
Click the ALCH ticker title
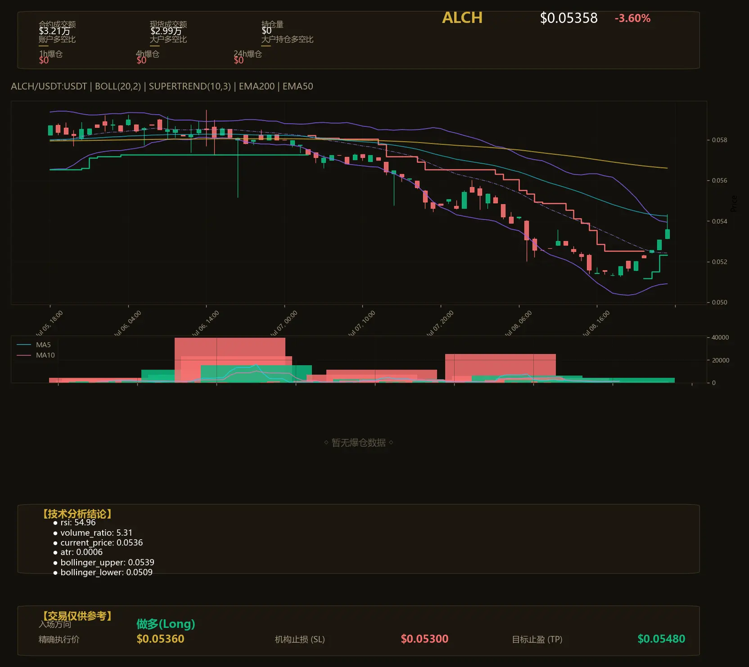(462, 18)
